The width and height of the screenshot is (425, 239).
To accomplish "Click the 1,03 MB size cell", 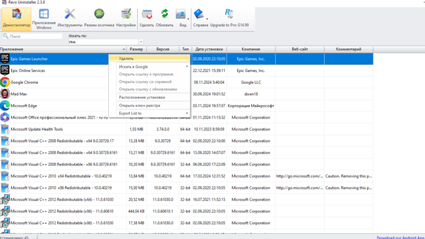I will [137, 129].
